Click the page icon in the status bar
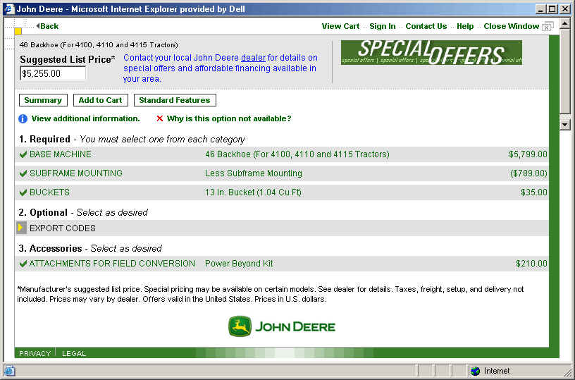Image resolution: width=575 pixels, height=380 pixels. [9, 371]
